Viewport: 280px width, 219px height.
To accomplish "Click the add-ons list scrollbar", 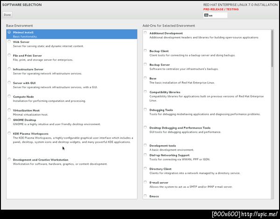I will (x=272, y=49).
